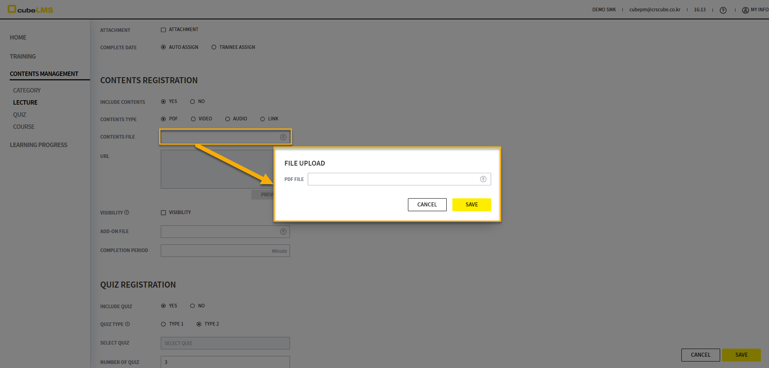Click the cubeLMS logo
769x368 pixels.
(30, 9)
